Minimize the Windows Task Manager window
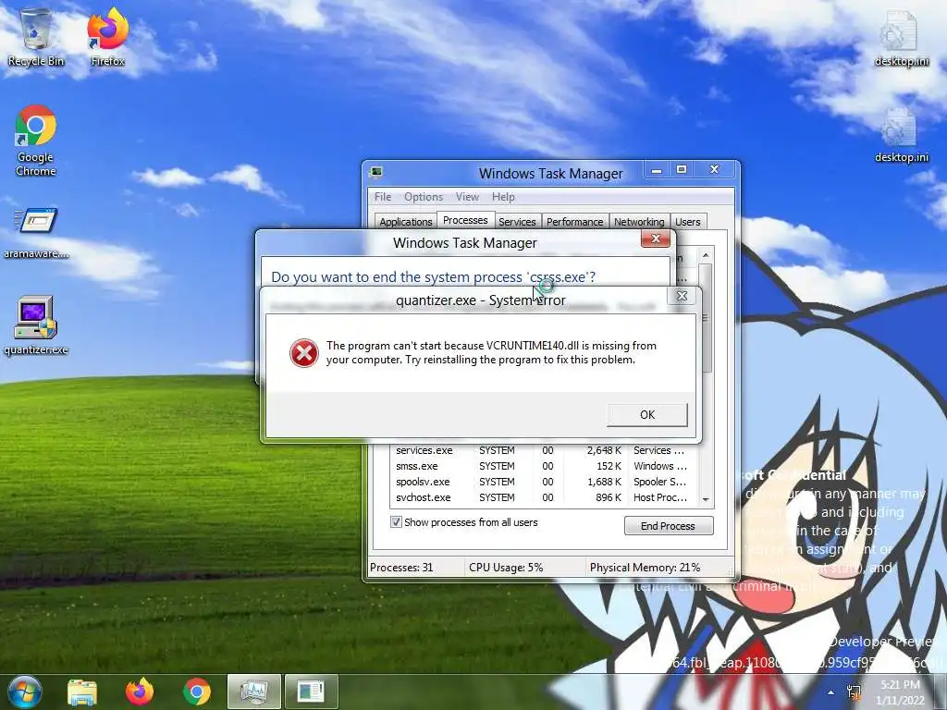 pyautogui.click(x=657, y=170)
